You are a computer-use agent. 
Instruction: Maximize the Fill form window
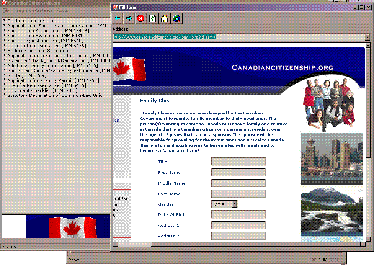click(362, 7)
